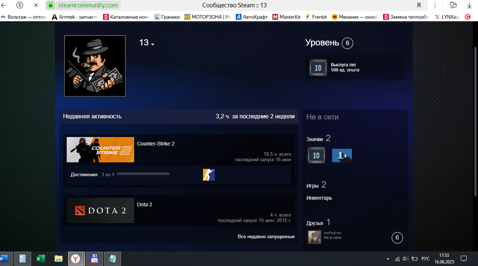Open Microsoft Word from the taskbar
This screenshot has width=478, height=266.
coord(4,259)
